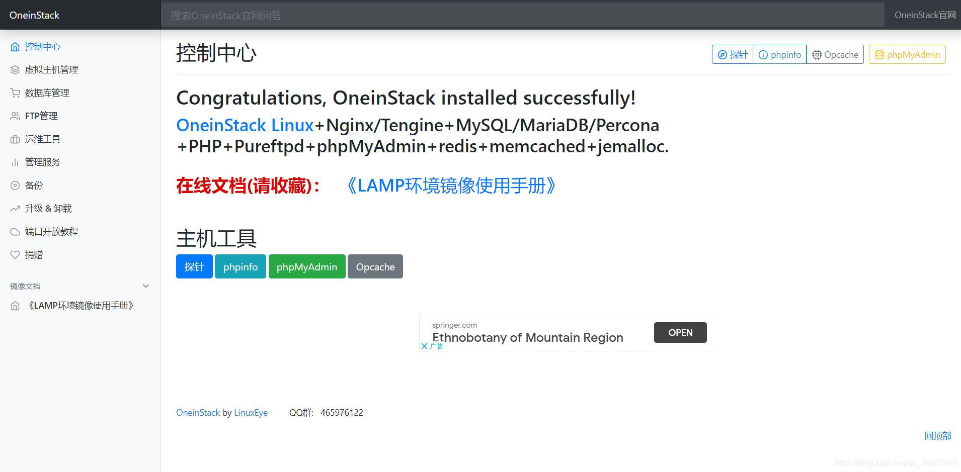
Task: Click the 镜像文档 section heading text
Action: coord(25,286)
